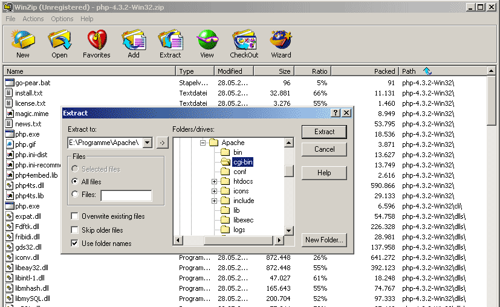Click the Add files toolbar icon
This screenshot has width=500, height=307.
click(134, 39)
